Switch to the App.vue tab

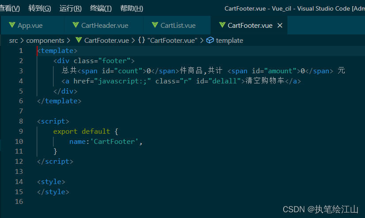pyautogui.click(x=32, y=25)
